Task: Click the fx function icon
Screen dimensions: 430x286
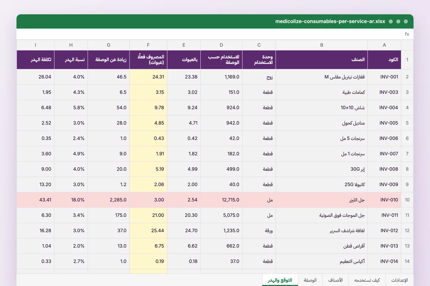Action: coord(407,34)
